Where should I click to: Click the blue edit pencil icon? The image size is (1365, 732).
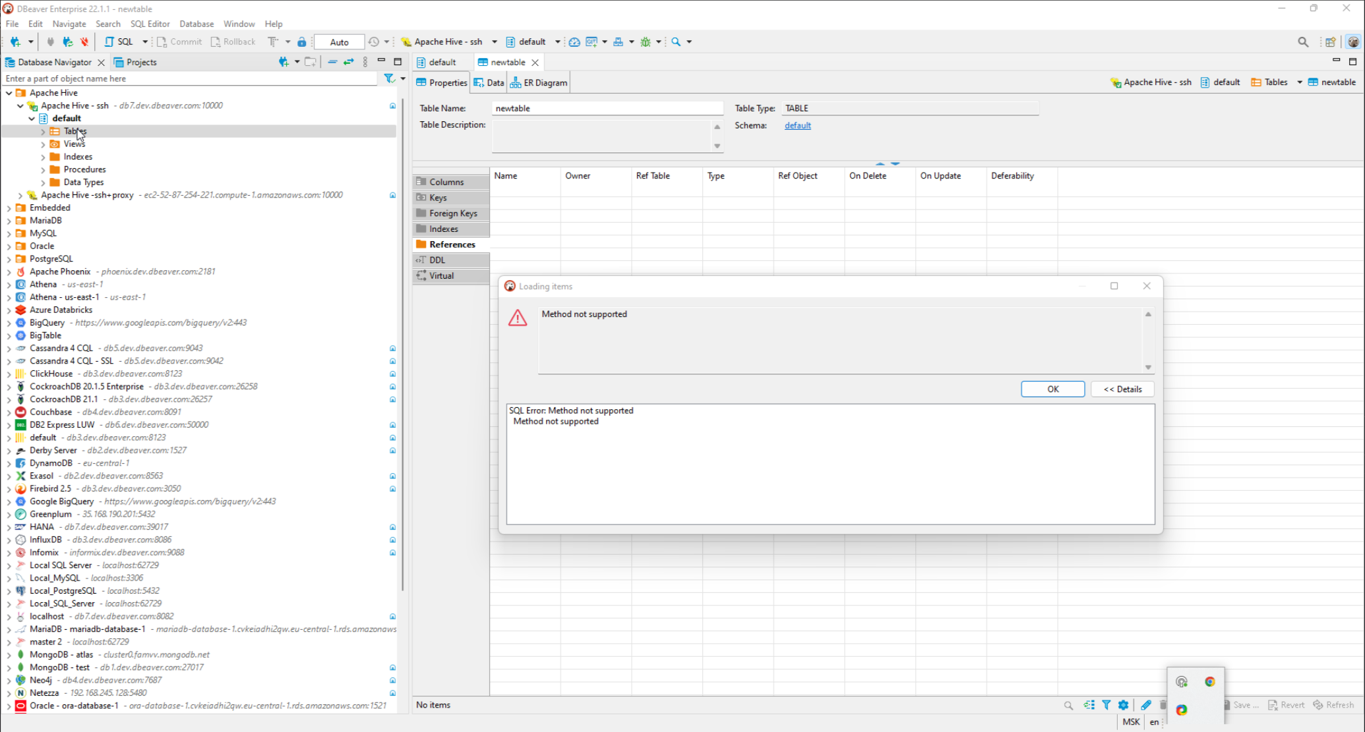pyautogui.click(x=1146, y=705)
